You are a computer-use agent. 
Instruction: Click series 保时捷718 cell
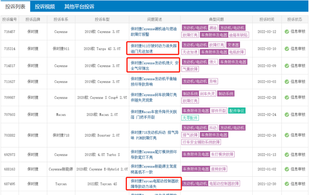pyautogui.click(x=61, y=135)
